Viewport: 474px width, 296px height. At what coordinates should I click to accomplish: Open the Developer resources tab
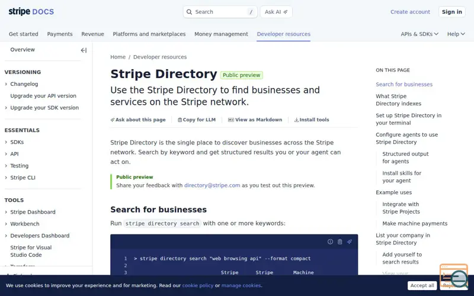[x=284, y=34]
